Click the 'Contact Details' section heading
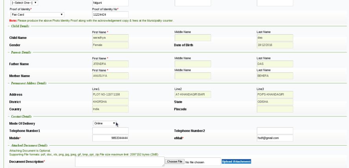 (21, 116)
